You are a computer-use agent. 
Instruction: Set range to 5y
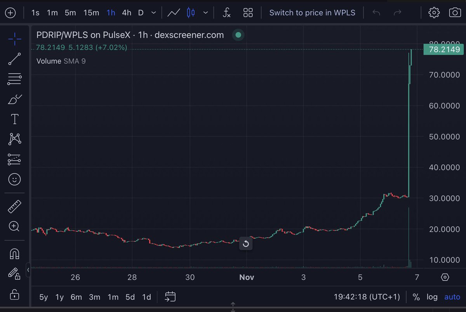coord(43,297)
